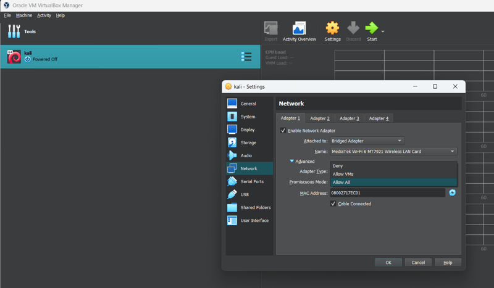Open the Serial Ports settings category

click(249, 181)
